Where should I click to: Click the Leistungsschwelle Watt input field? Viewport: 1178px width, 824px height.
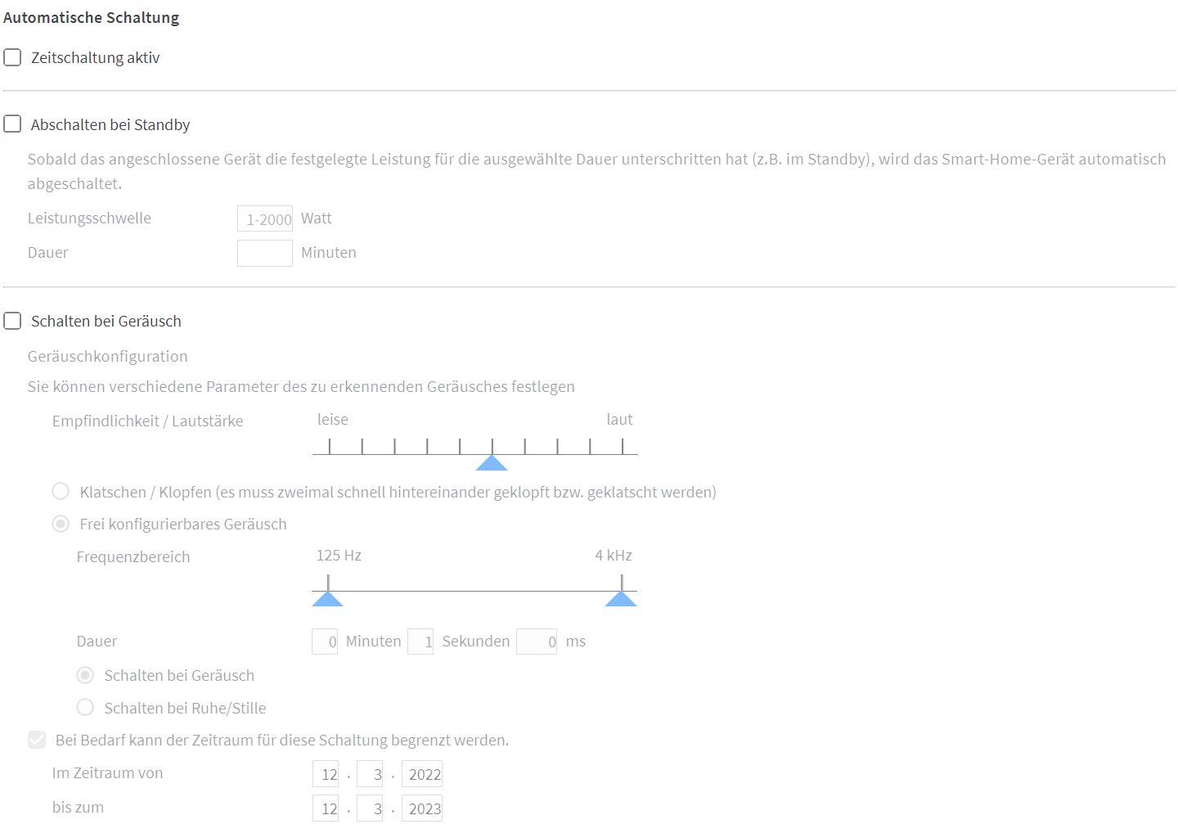pos(264,218)
